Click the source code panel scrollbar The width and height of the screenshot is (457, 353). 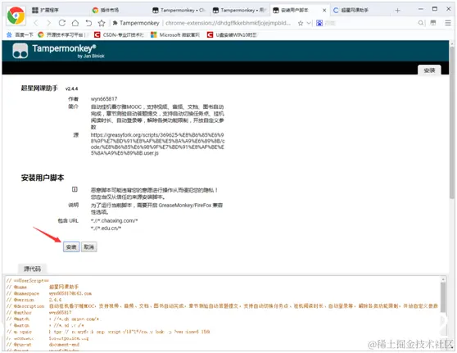coord(443,297)
